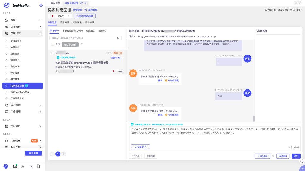
Task: Tick the 全选 select-all checkbox
Action: [53, 45]
